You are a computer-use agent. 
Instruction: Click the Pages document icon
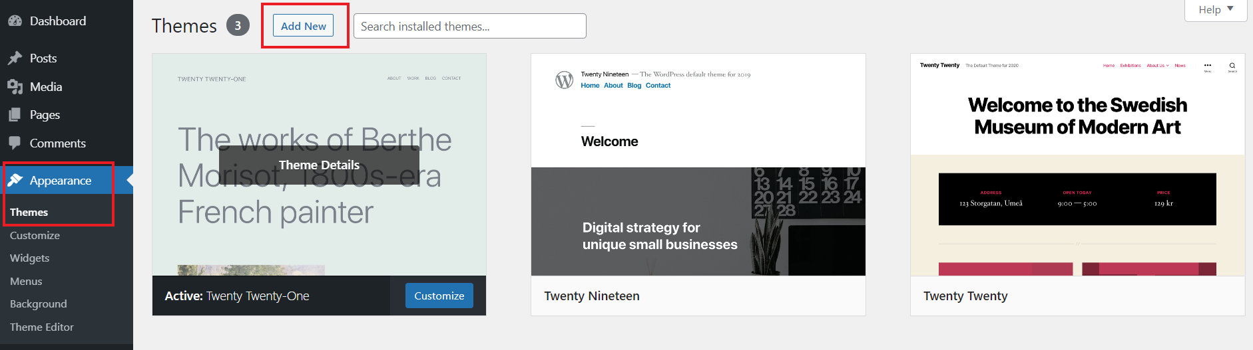coord(15,115)
